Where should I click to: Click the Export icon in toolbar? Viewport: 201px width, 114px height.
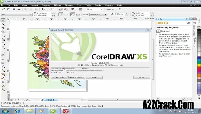click(66, 9)
